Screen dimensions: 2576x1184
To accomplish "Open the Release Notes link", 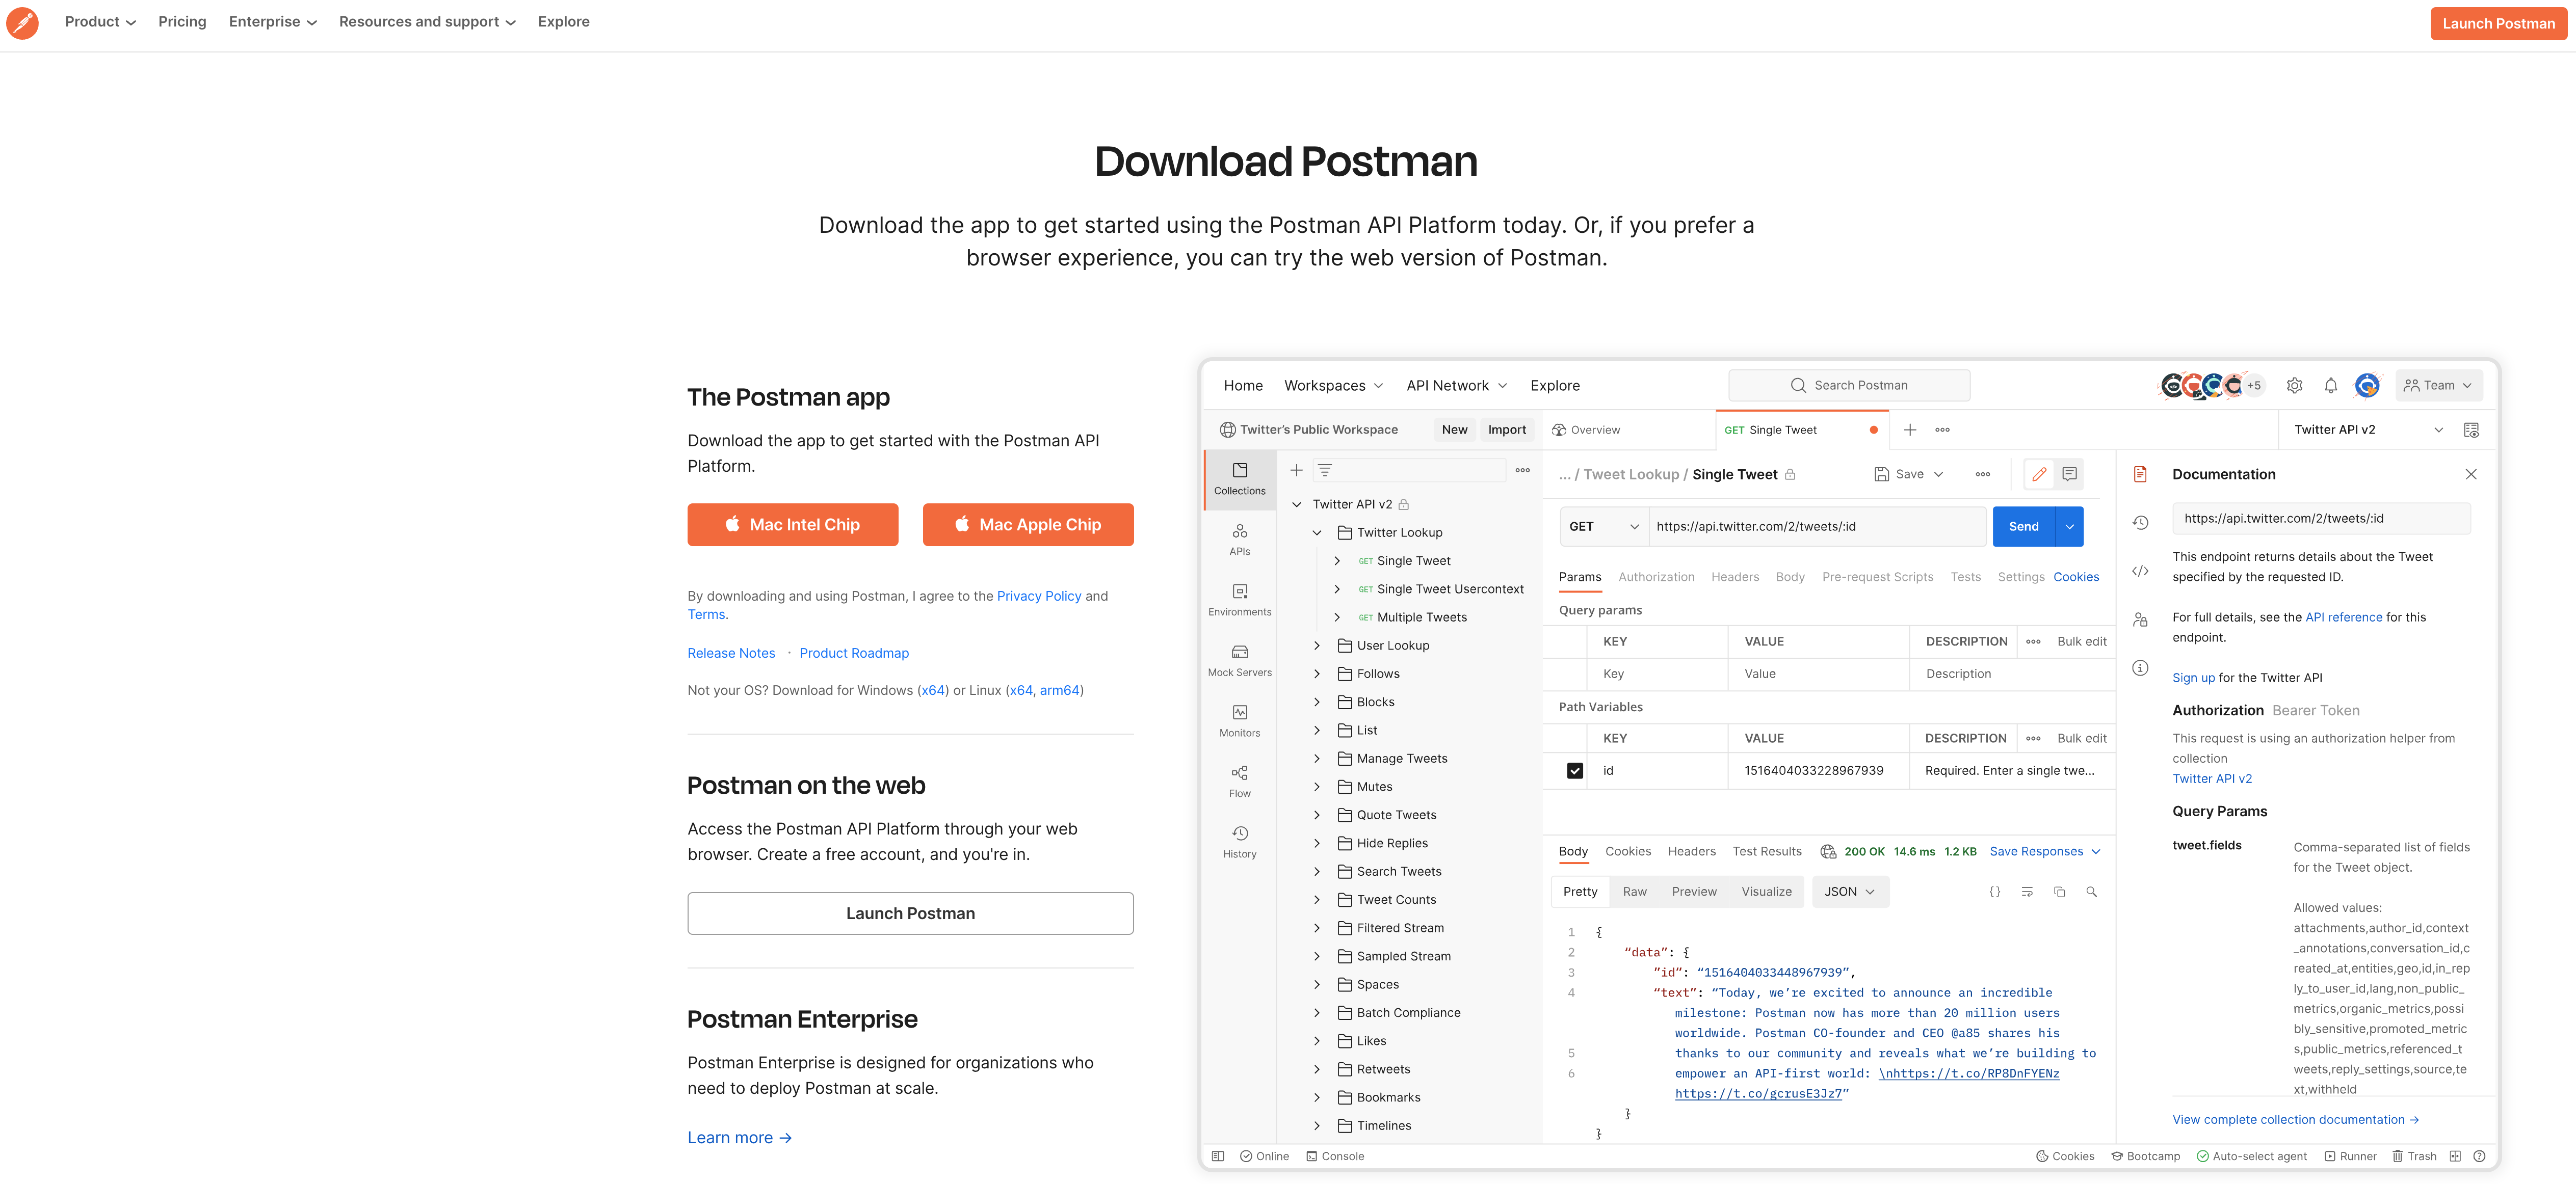I will (731, 653).
